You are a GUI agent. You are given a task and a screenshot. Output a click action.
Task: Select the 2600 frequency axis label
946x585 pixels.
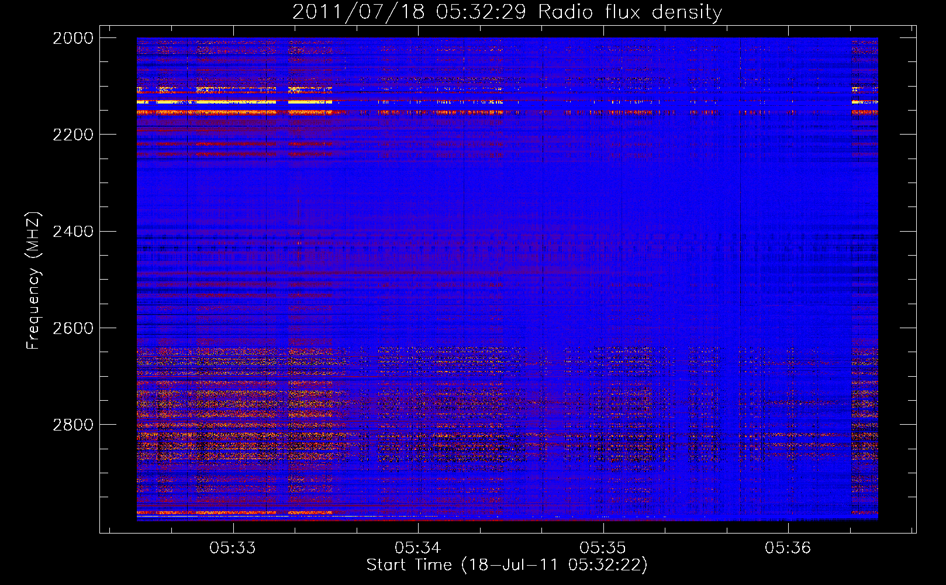pos(73,328)
